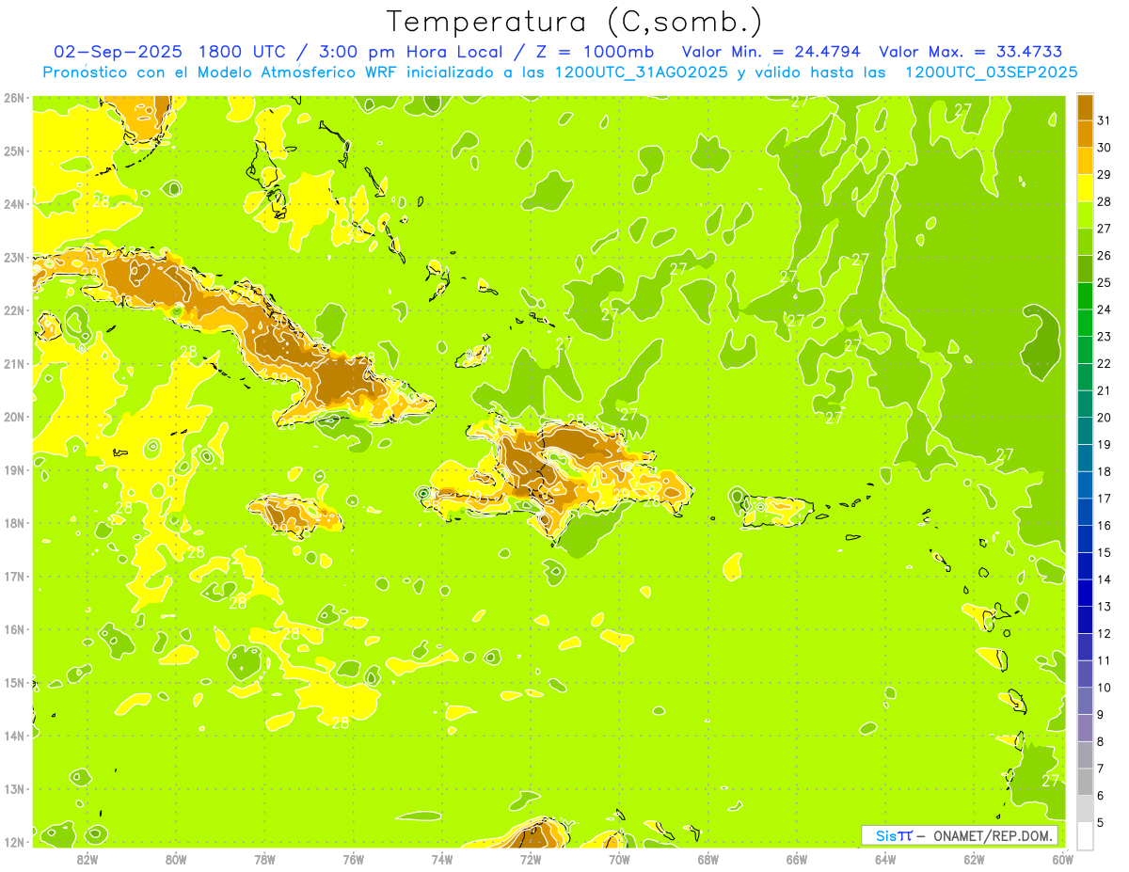Click the colorbar swatch between 30 and 31
The image size is (1129, 872).
tap(1085, 134)
